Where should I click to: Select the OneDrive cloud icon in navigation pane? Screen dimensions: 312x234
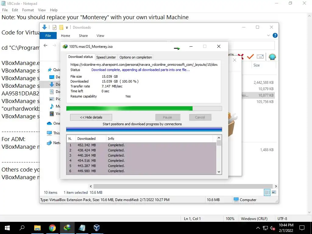coord(49,123)
